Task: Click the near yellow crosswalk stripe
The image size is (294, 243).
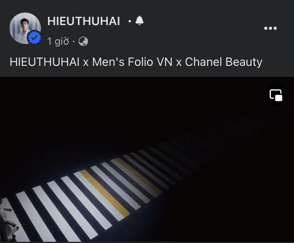Action: [x=105, y=193]
